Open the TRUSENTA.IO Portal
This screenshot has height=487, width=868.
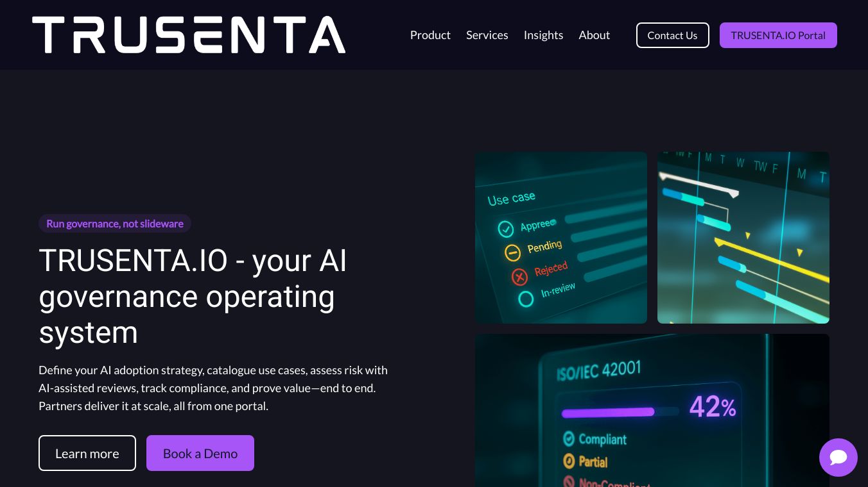[778, 35]
